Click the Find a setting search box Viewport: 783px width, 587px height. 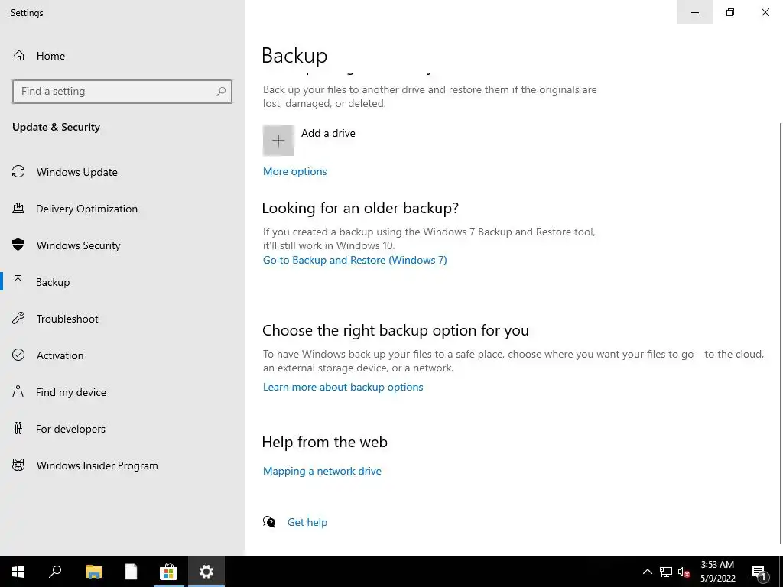(122, 92)
